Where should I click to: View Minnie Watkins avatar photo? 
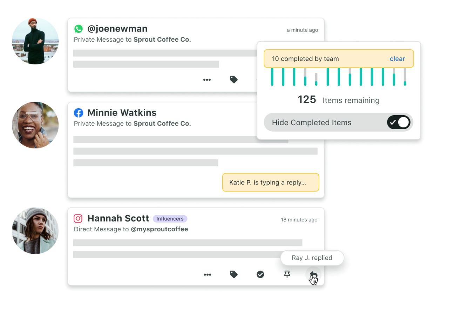tap(35, 125)
